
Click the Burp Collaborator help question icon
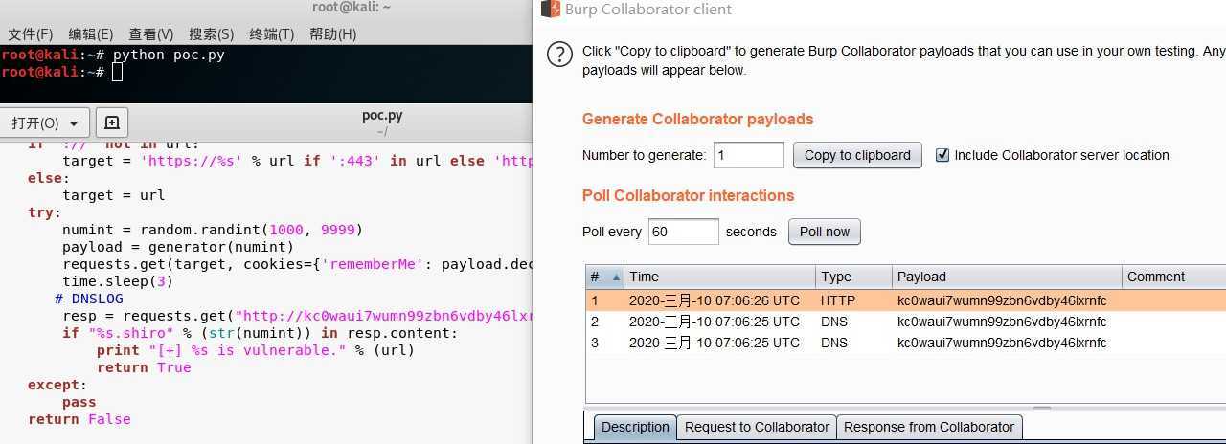click(558, 55)
